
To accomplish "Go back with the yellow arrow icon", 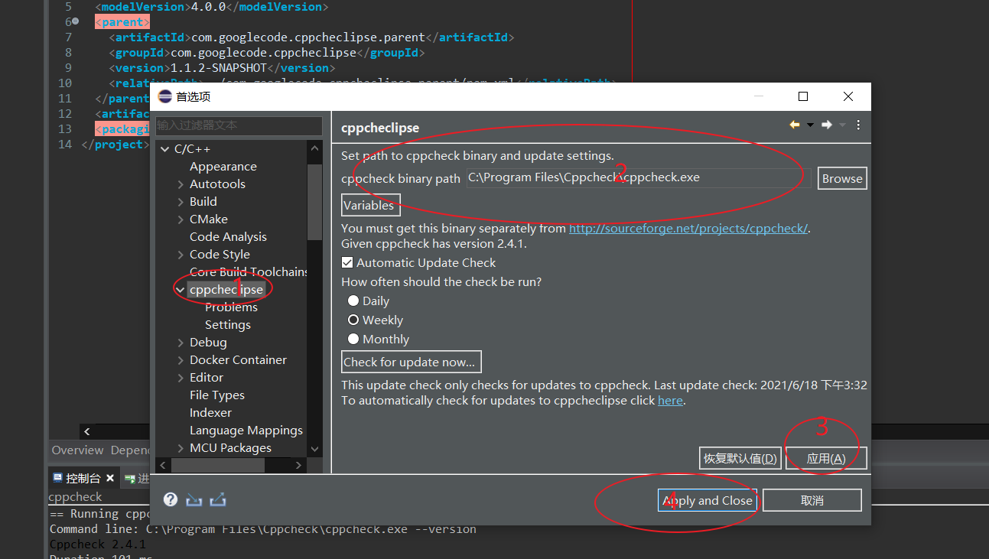I will click(795, 125).
